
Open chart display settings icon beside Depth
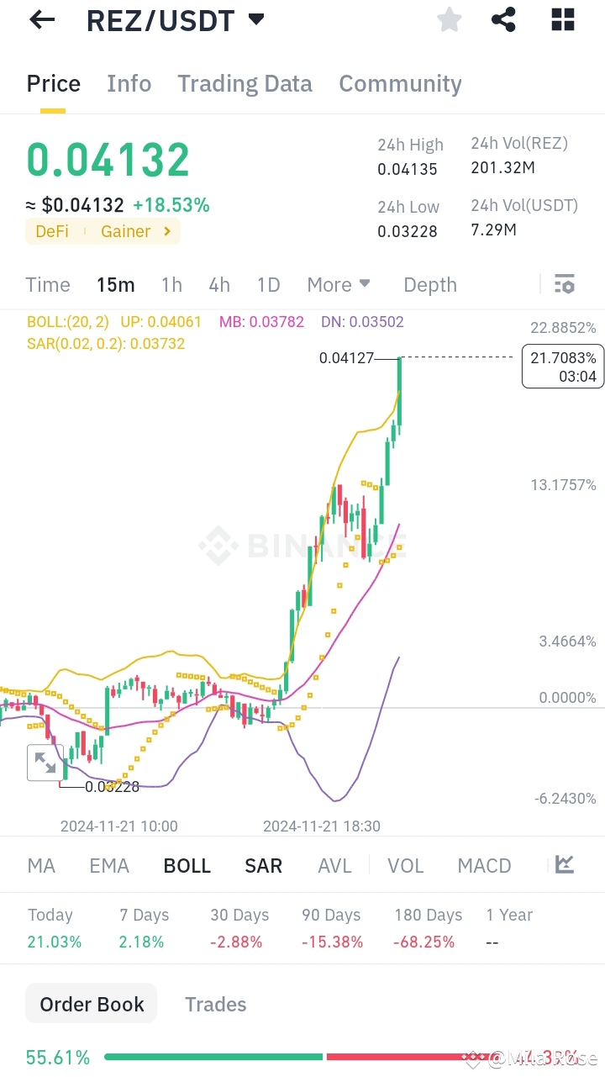564,284
